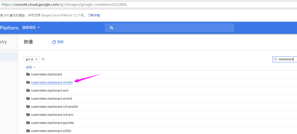Viewport: 297px width, 134px height.
Task: Click the 了解详情 link
Action: 94,15
